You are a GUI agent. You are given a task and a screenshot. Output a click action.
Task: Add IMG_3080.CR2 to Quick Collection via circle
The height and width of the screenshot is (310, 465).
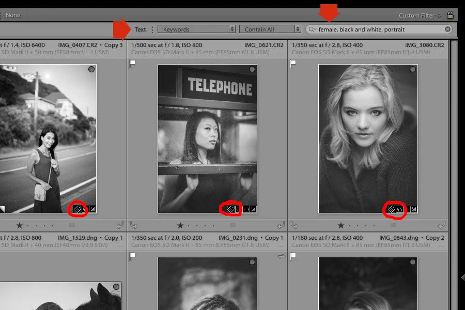[x=413, y=69]
